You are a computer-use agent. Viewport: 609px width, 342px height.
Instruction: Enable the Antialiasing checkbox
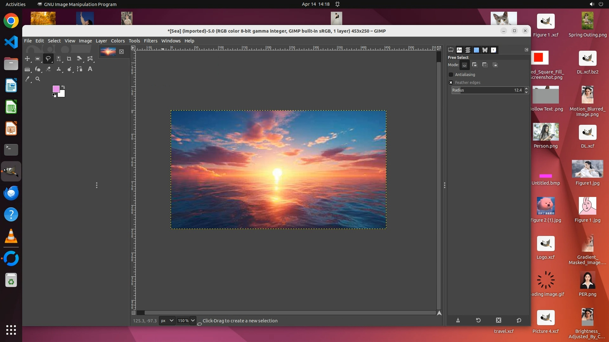pyautogui.click(x=451, y=74)
